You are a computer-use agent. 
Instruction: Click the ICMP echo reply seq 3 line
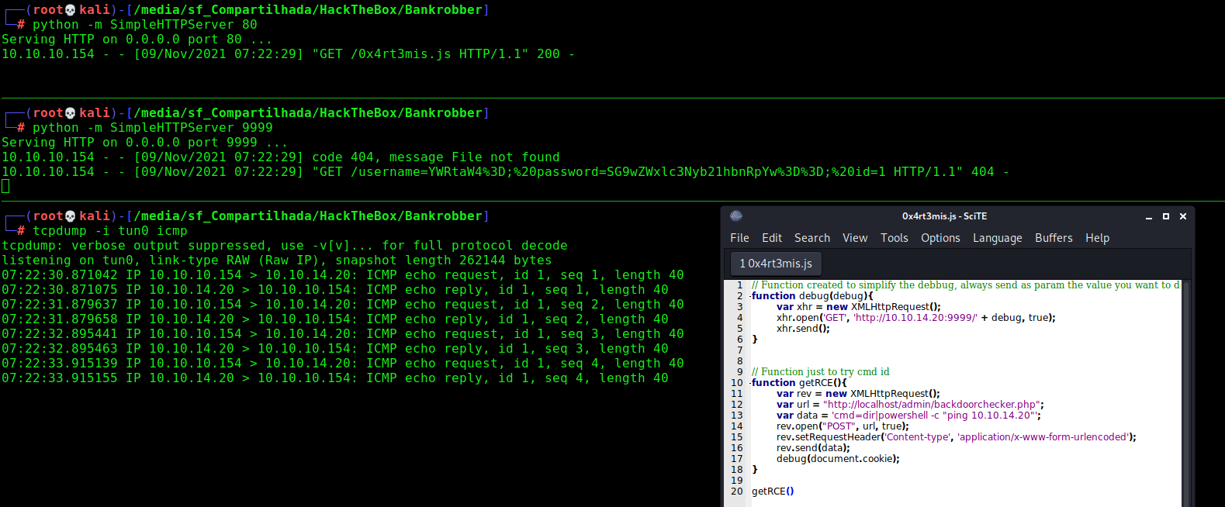(x=335, y=349)
